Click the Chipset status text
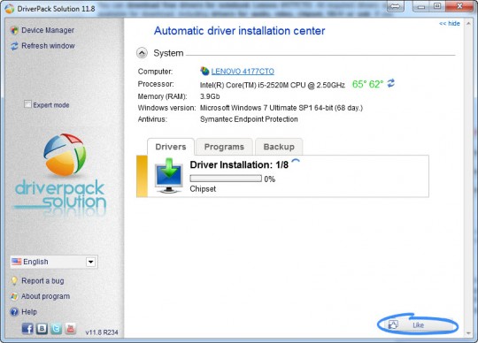The width and height of the screenshot is (478, 343). (x=203, y=188)
